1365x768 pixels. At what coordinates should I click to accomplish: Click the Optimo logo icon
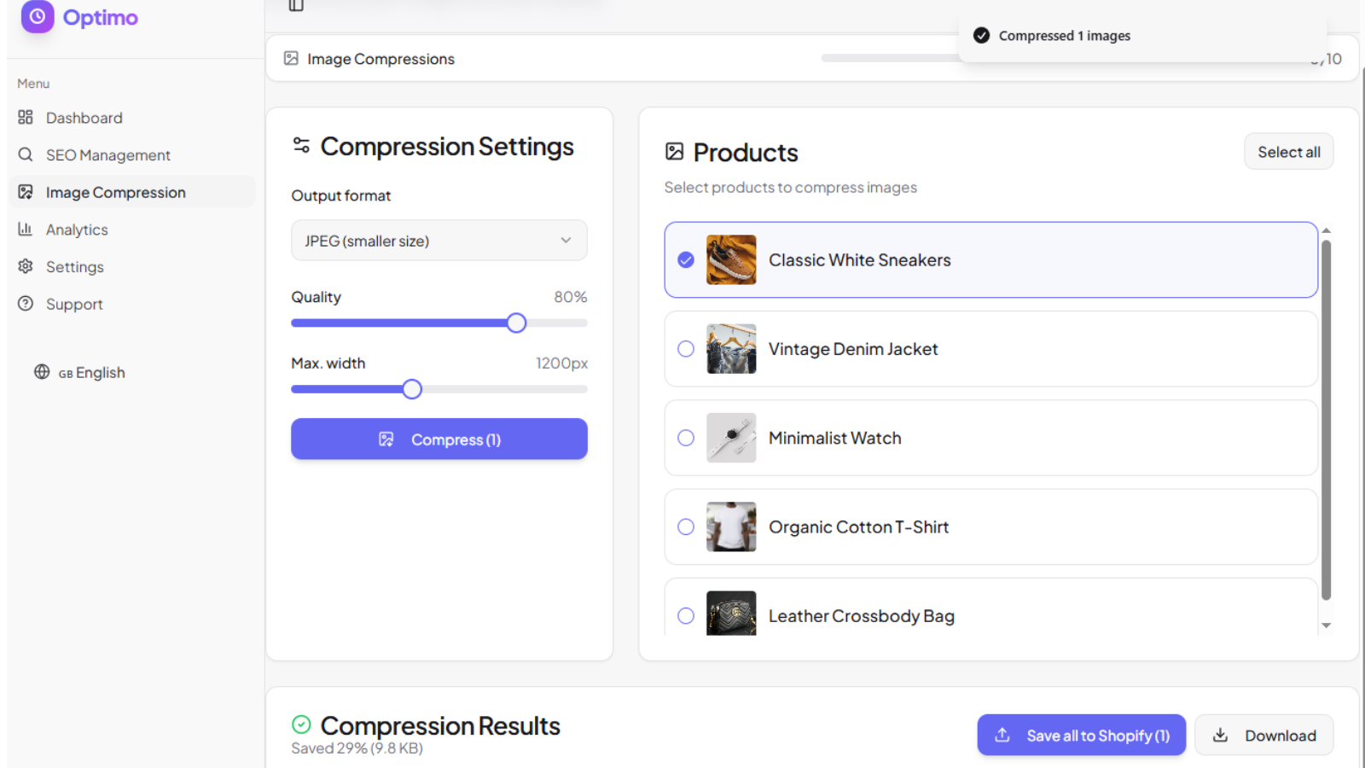(x=38, y=16)
